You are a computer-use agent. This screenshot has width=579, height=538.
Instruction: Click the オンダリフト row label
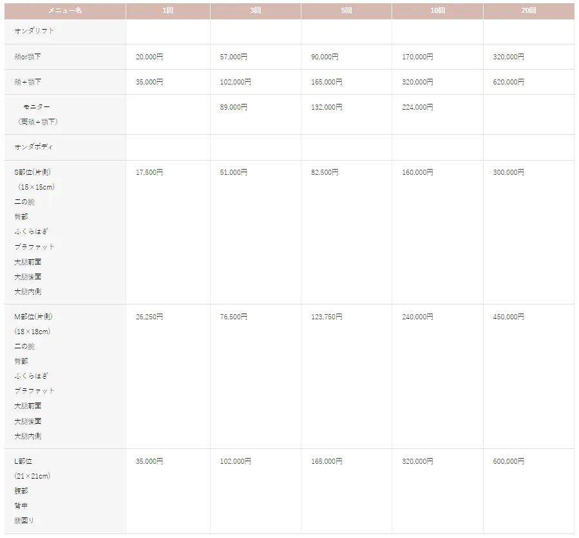34,31
